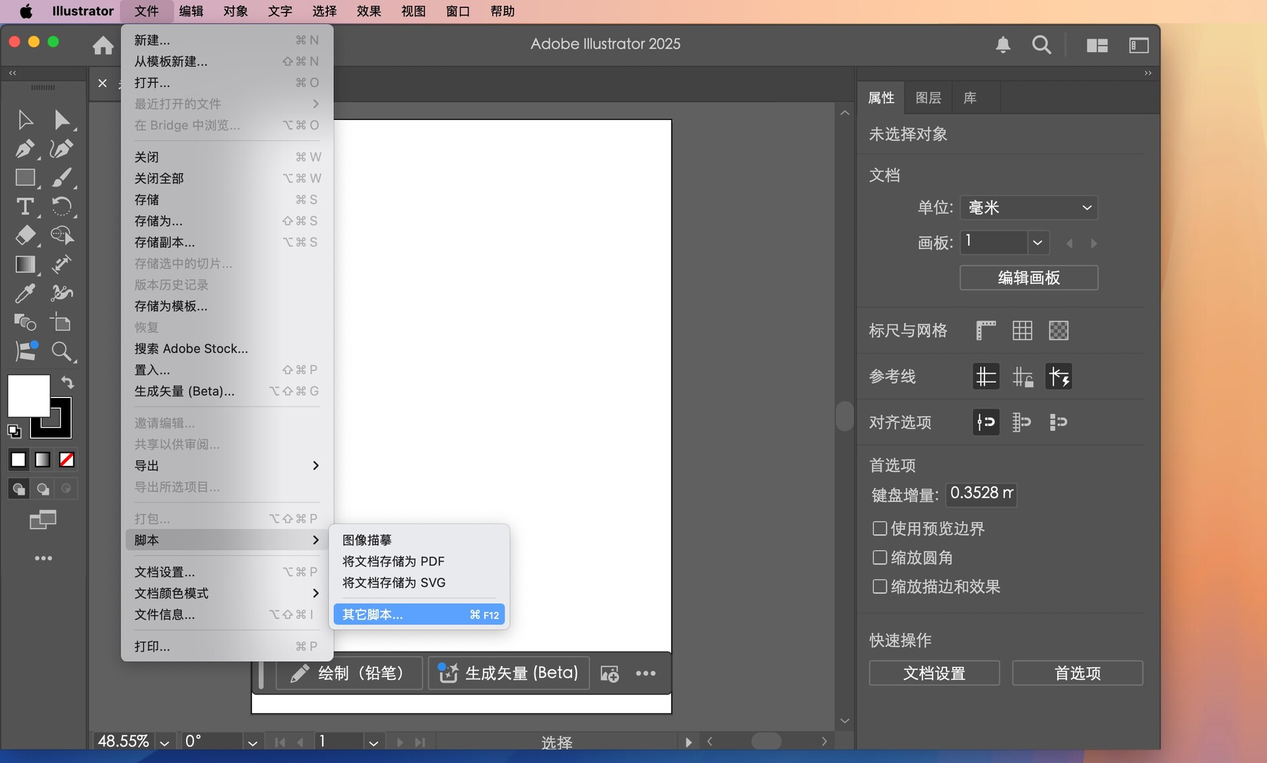The image size is (1267, 763).
Task: Open Arrange Documents layout icon
Action: pyautogui.click(x=1097, y=45)
